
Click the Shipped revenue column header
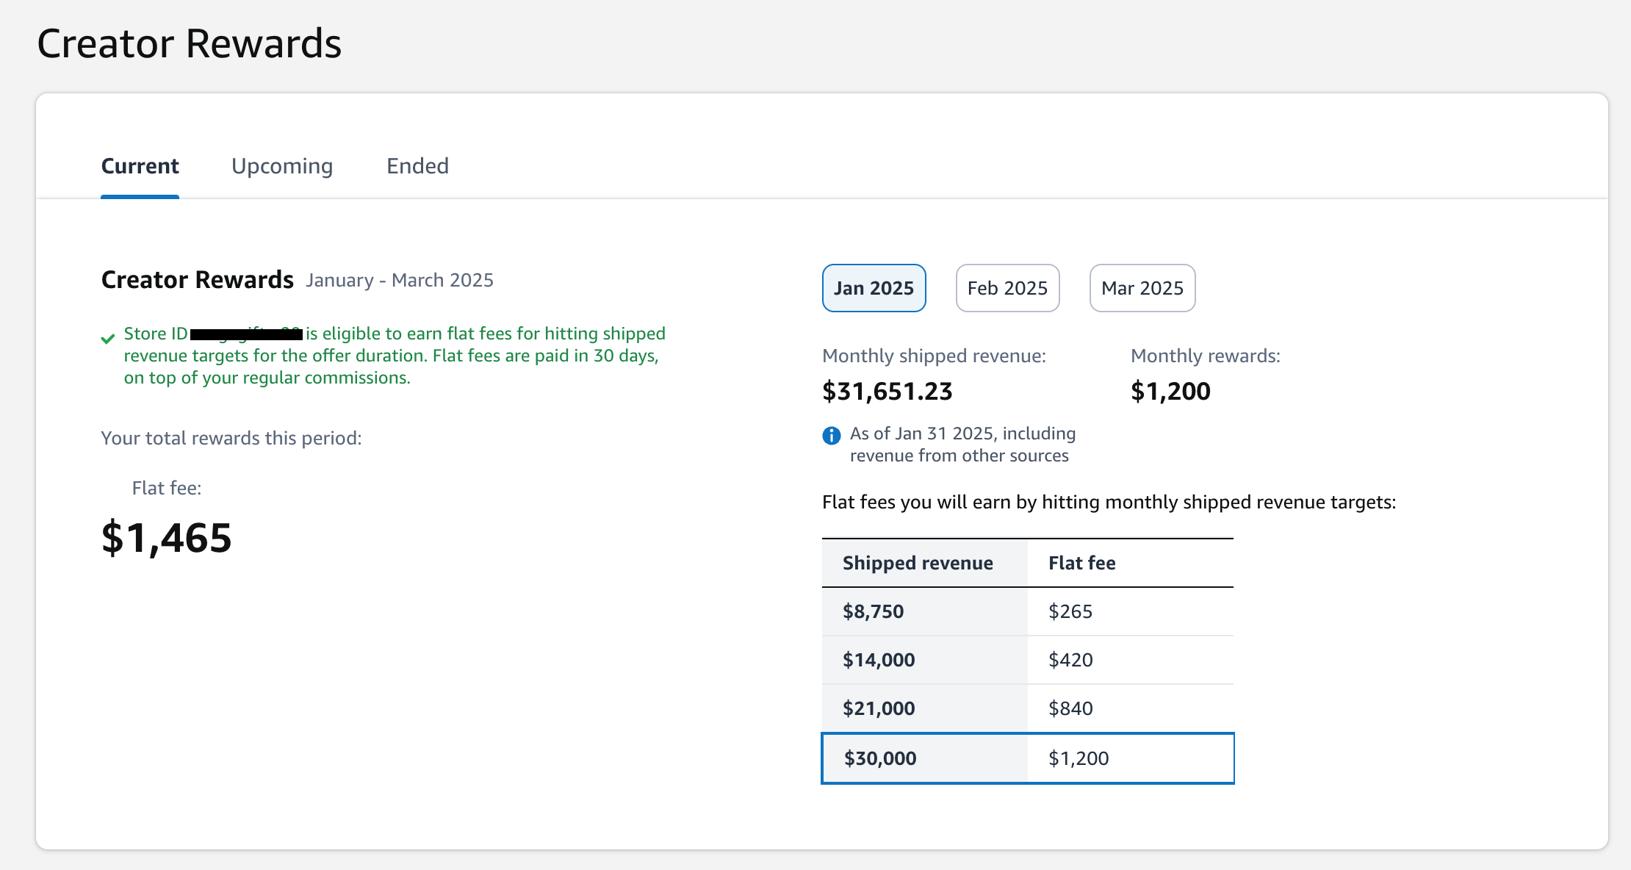pos(918,563)
